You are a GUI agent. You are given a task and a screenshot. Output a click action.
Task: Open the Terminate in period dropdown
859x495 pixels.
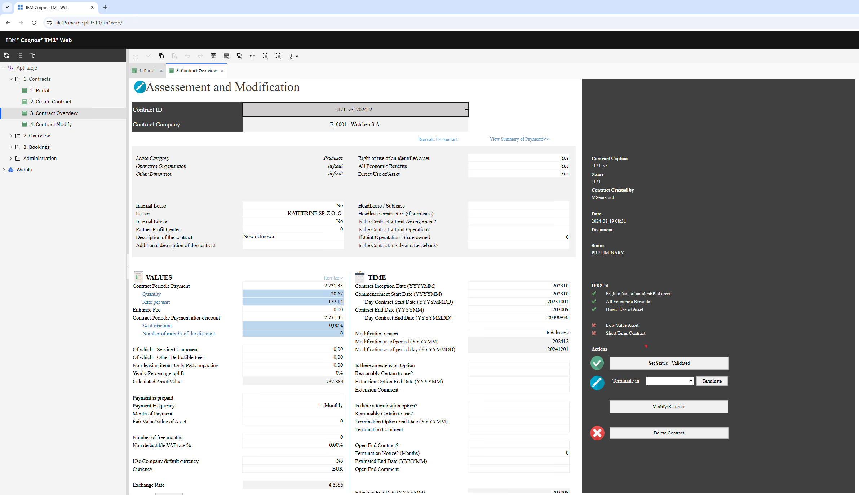point(690,381)
